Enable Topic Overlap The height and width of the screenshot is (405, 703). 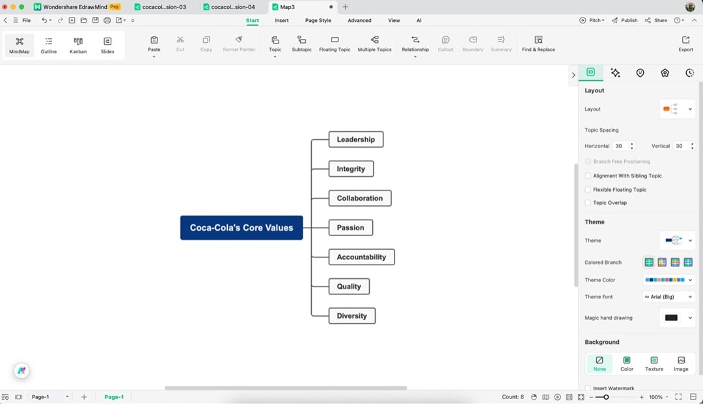click(x=588, y=202)
